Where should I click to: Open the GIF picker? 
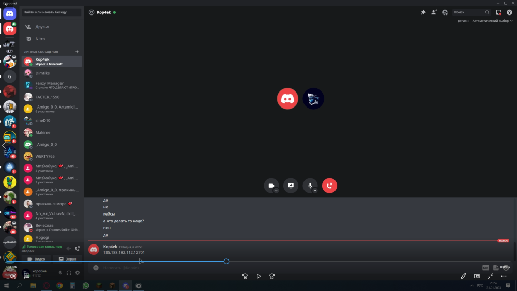(x=485, y=268)
